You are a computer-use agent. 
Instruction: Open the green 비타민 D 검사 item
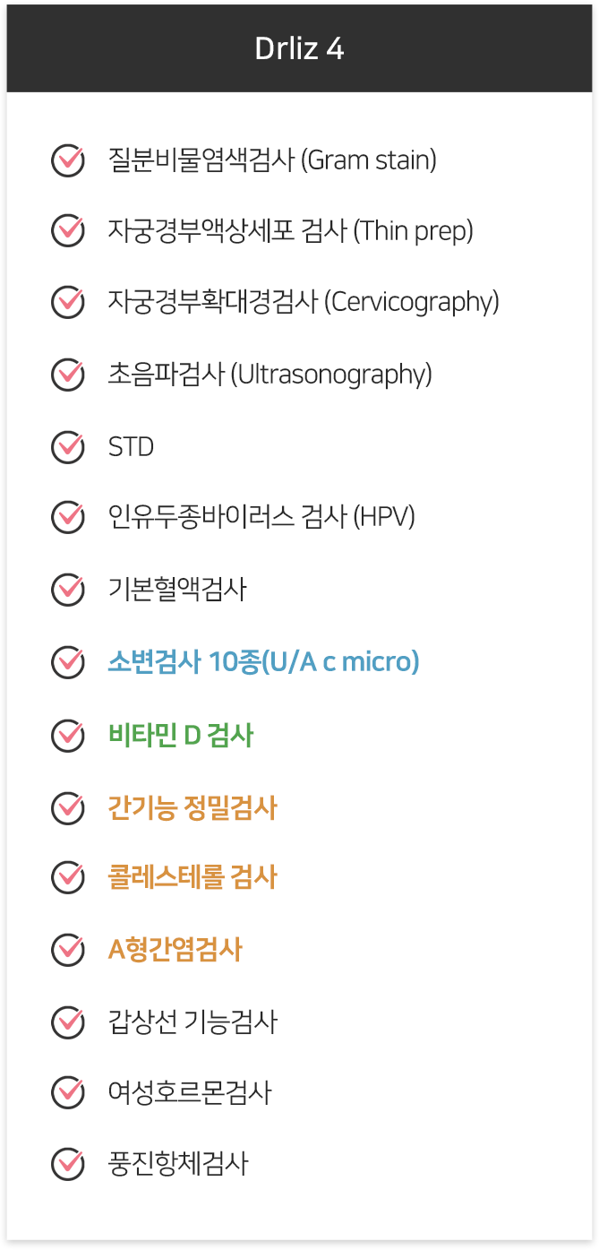[181, 736]
